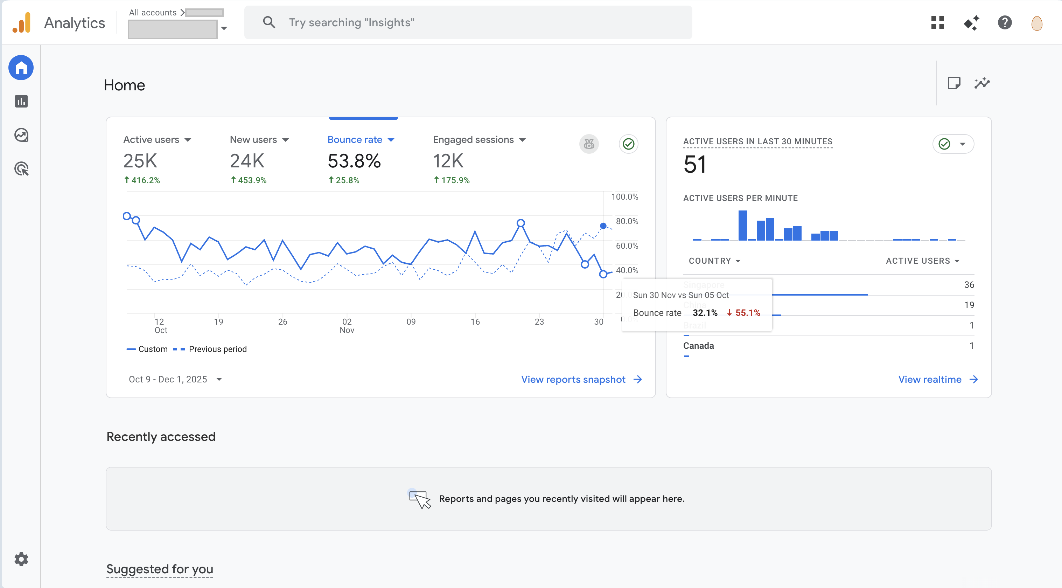Open Analytics Intelligence sparkle icon
The height and width of the screenshot is (588, 1062).
click(x=972, y=23)
